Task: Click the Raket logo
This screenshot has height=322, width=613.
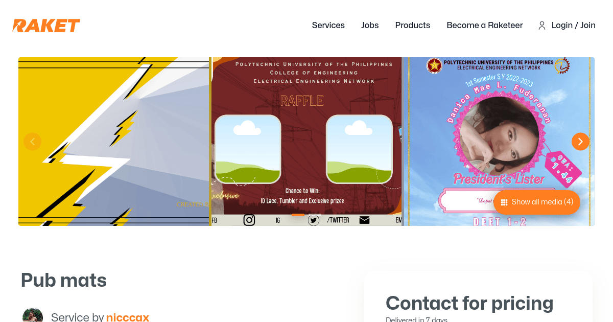Action: pos(46,26)
